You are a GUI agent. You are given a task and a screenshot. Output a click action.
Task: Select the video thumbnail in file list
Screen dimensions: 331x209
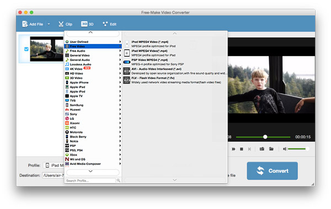pos(47,49)
